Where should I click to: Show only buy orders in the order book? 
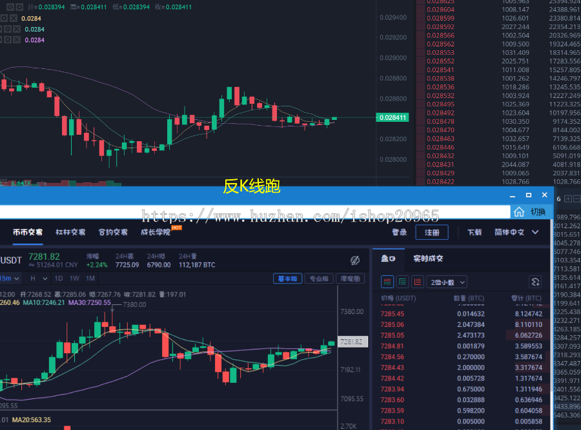click(x=402, y=282)
